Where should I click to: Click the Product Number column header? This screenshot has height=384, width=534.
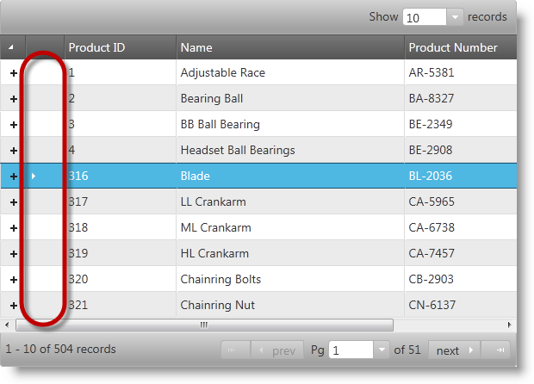(x=459, y=47)
